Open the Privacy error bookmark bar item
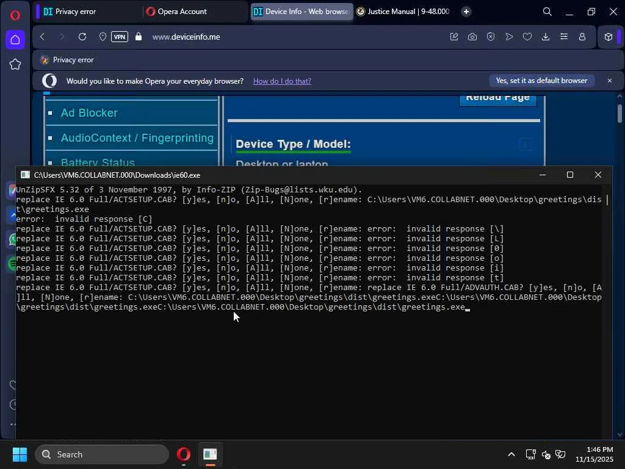The width and height of the screenshot is (625, 469). [67, 60]
